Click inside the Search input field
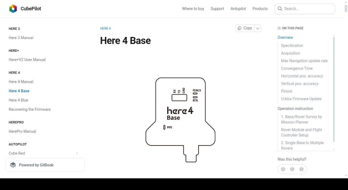 pyautogui.click(x=305, y=9)
